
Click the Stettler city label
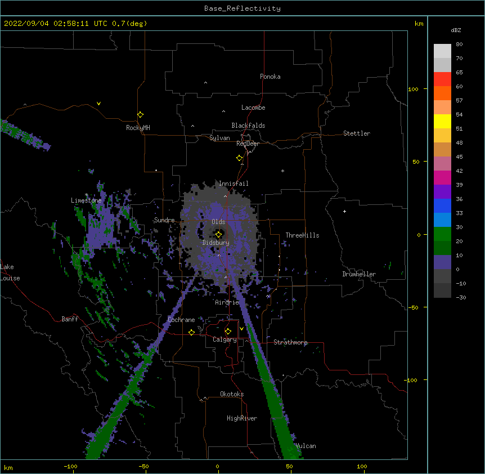[357, 133]
